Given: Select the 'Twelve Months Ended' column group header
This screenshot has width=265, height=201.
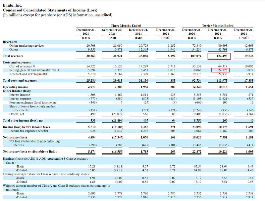Looking at the screenshot, I should pos(218,26).
